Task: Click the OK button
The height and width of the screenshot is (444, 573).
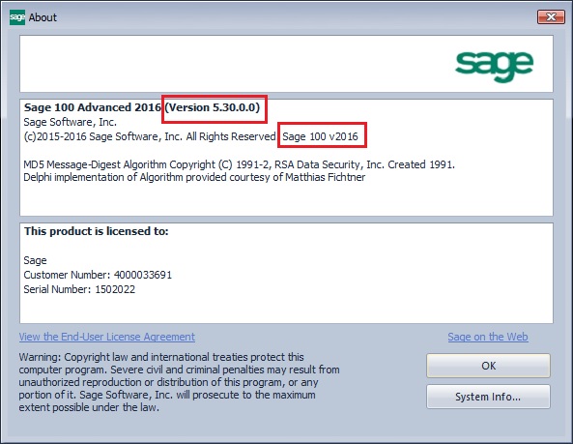Action: tap(488, 366)
